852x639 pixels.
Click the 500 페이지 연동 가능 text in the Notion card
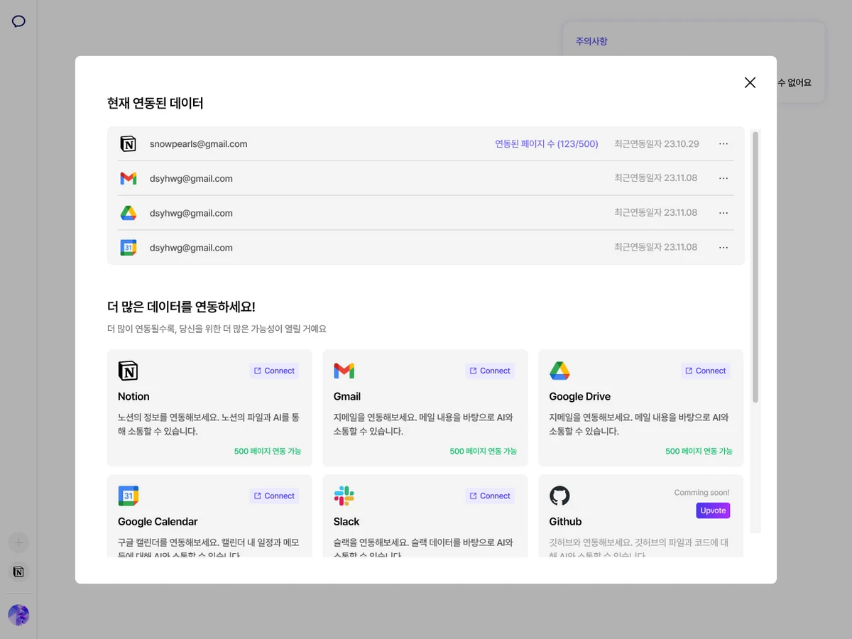[x=268, y=451]
